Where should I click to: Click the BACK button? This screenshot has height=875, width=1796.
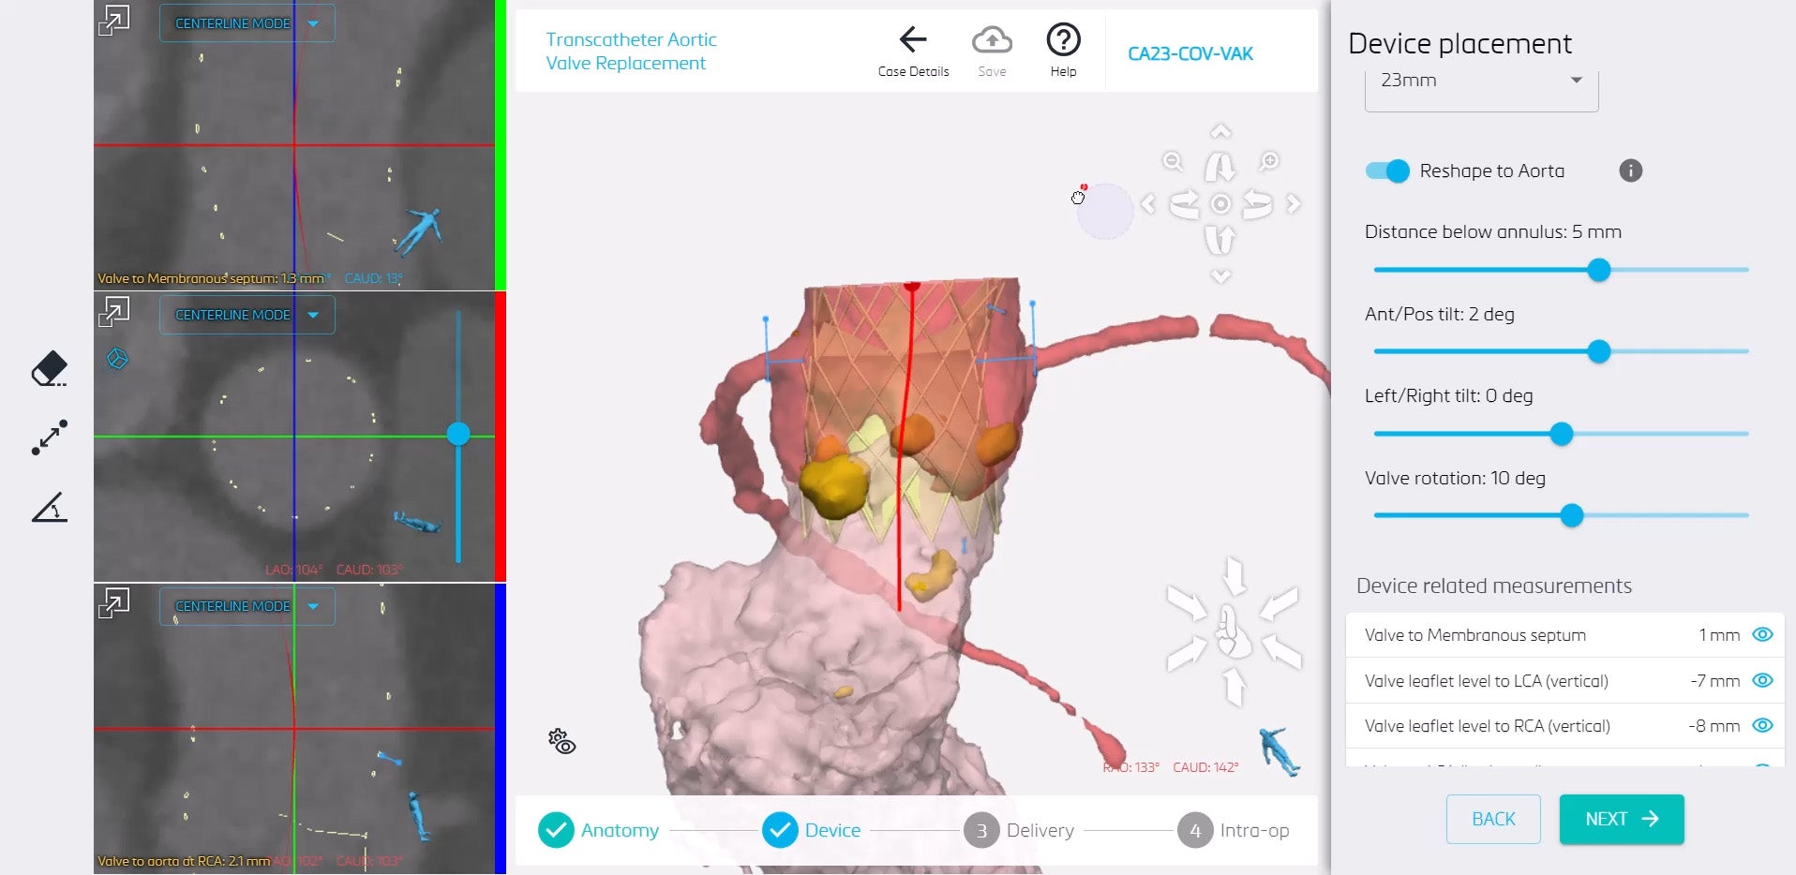click(1493, 818)
